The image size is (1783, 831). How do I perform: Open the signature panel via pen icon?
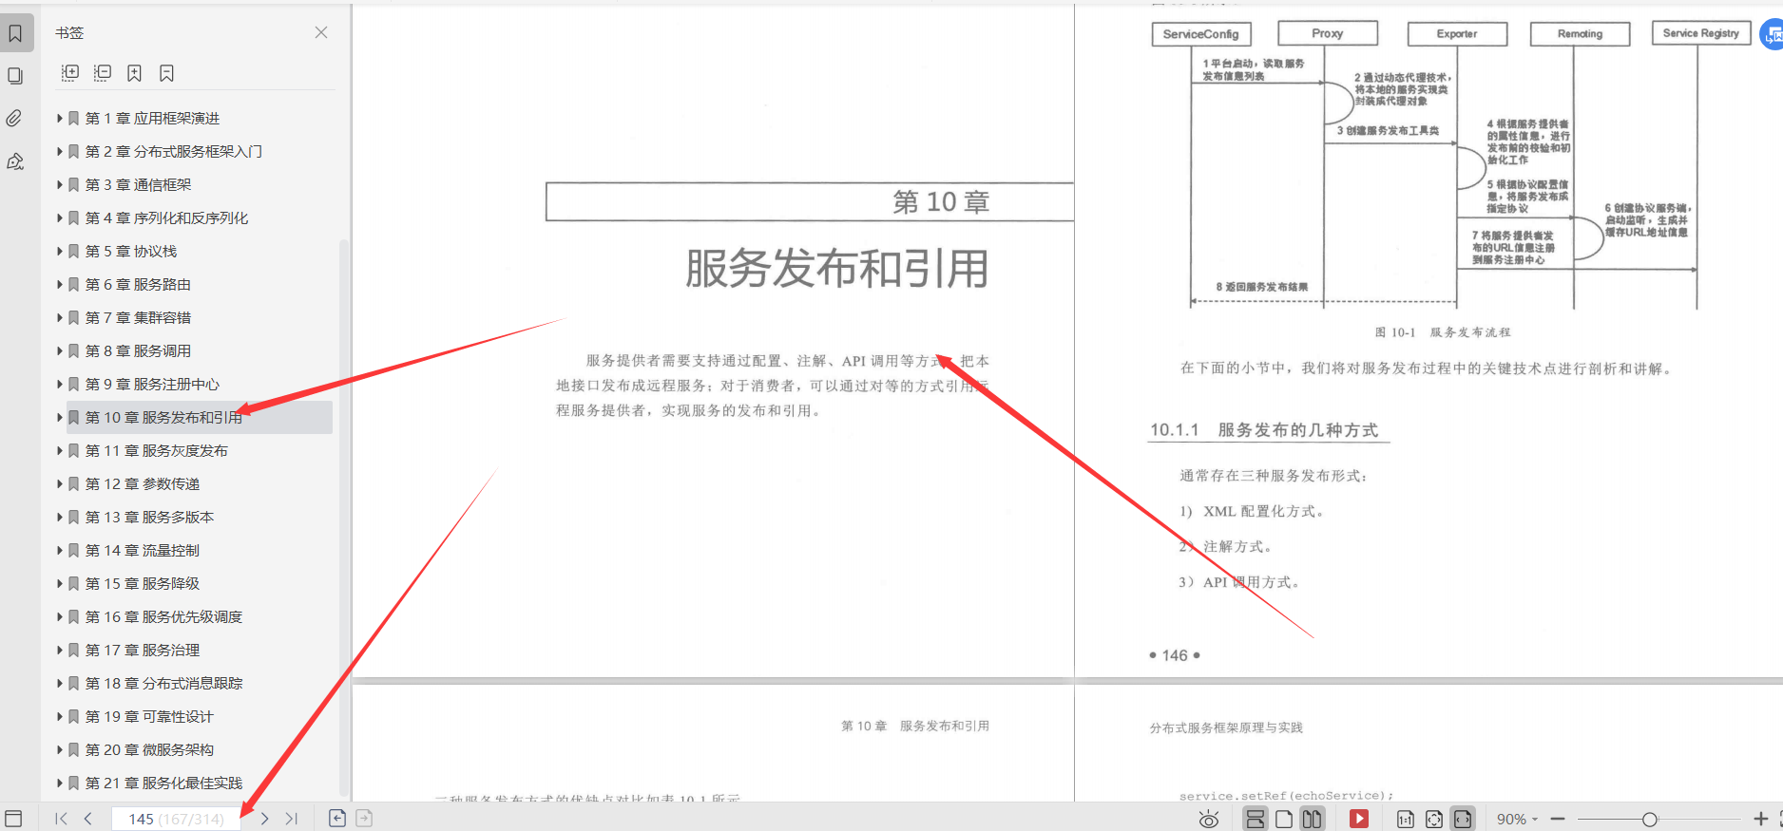(x=15, y=161)
